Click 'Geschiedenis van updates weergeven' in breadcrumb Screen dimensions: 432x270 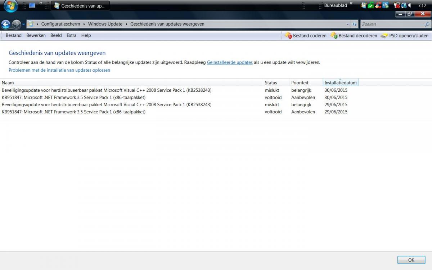tap(167, 24)
